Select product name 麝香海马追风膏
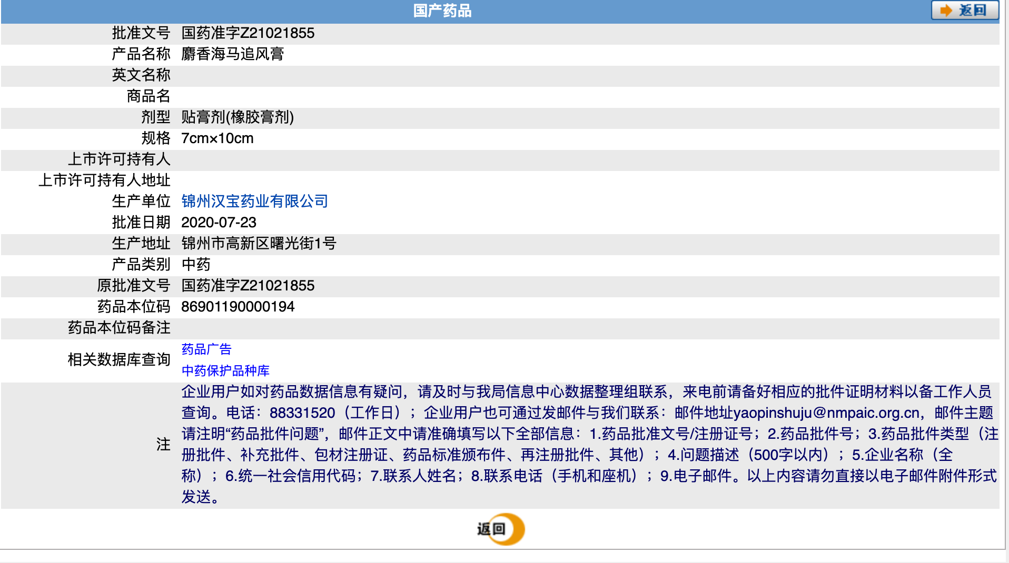The height and width of the screenshot is (563, 1009). point(233,54)
